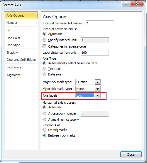The height and width of the screenshot is (163, 147).
Task: Click the Interval between tick marks field
Action: [x=100, y=23]
